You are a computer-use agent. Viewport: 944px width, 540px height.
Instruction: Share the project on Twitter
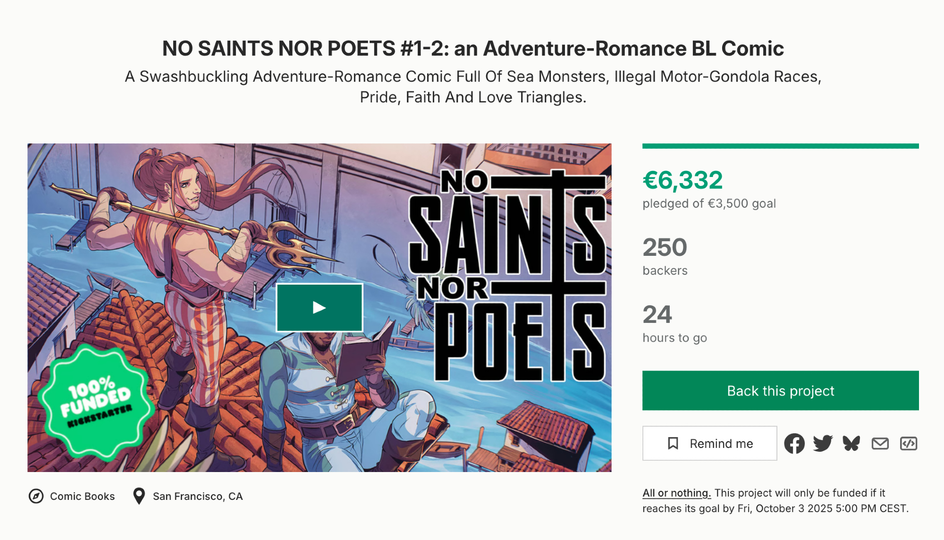(x=823, y=444)
